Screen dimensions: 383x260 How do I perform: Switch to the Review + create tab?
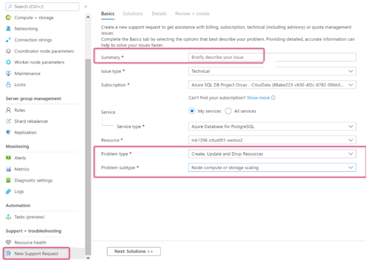192,13
